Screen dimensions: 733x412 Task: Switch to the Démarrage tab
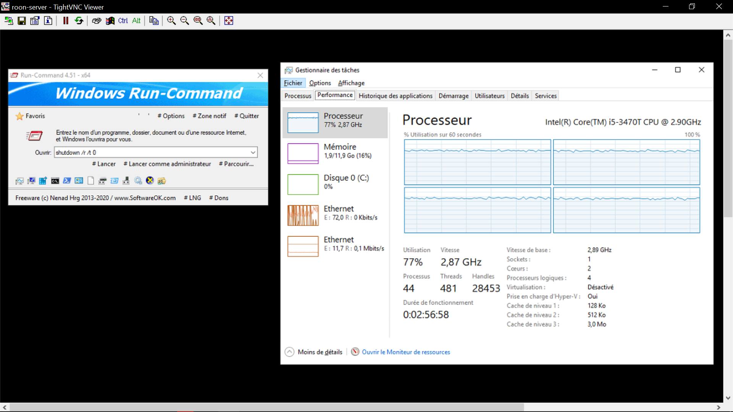(x=454, y=96)
